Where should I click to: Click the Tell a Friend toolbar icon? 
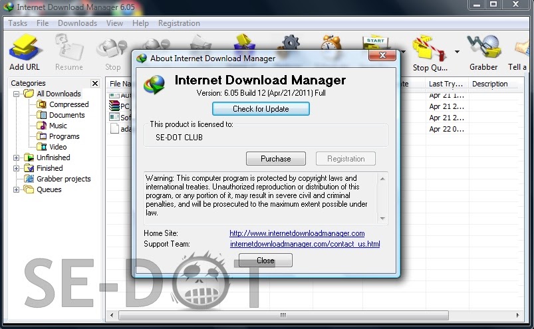519,51
